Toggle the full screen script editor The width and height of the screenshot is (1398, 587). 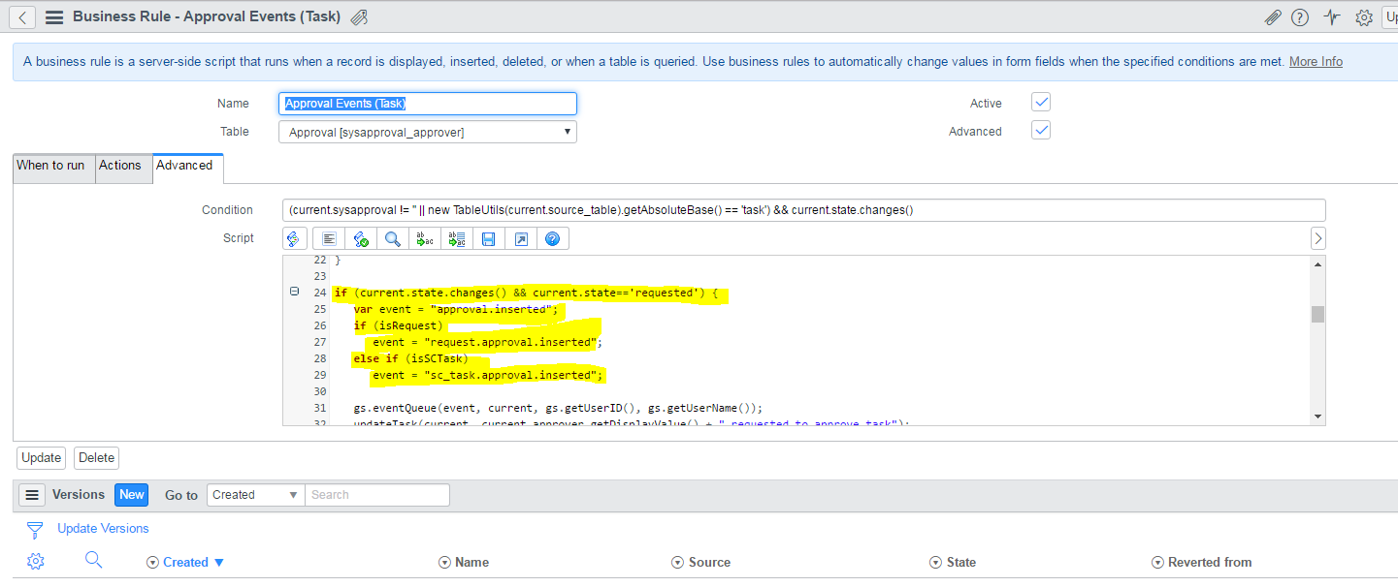pos(521,238)
